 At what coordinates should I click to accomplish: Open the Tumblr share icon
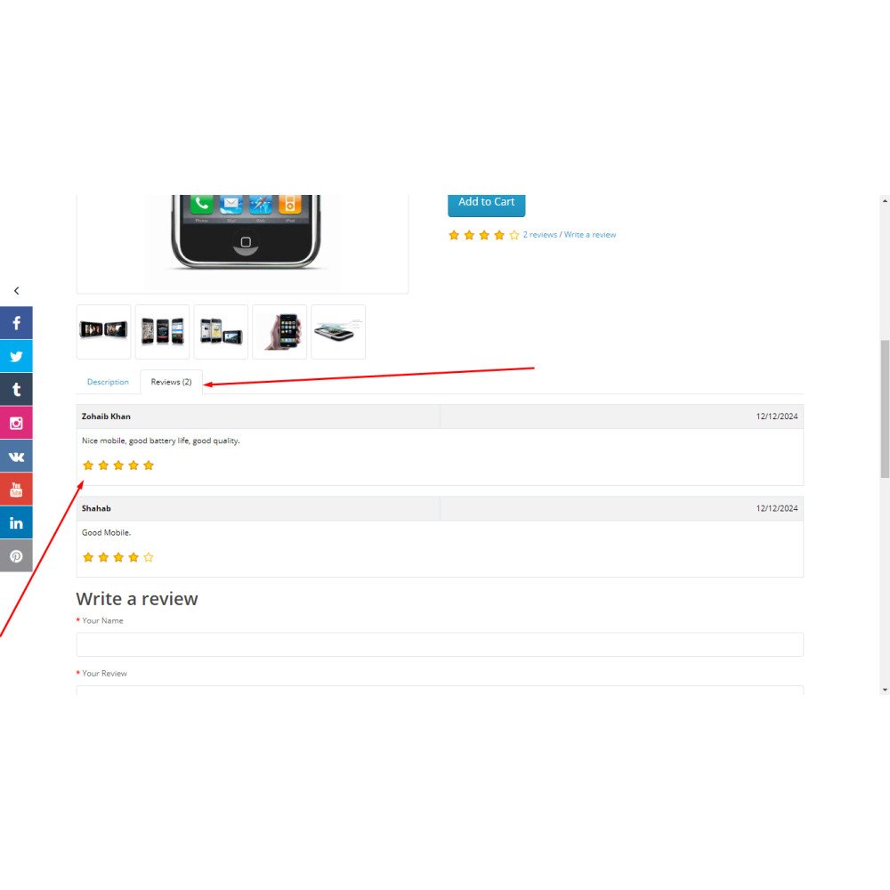click(16, 390)
